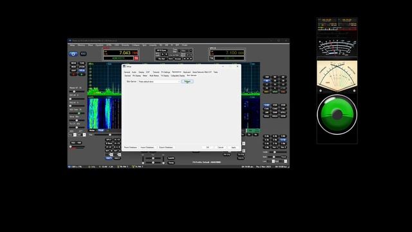Open the Equalizer menu
This screenshot has height=232, width=412.
(x=99, y=45)
